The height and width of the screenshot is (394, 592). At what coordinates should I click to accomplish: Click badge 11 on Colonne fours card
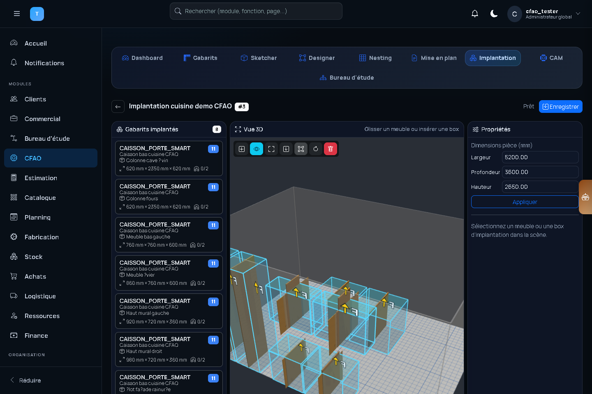coord(213,187)
